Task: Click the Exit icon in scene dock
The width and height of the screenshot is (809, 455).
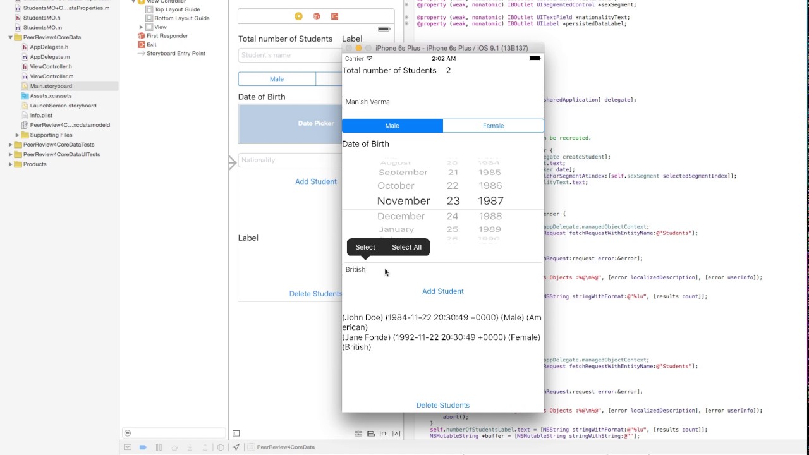Action: click(x=334, y=16)
